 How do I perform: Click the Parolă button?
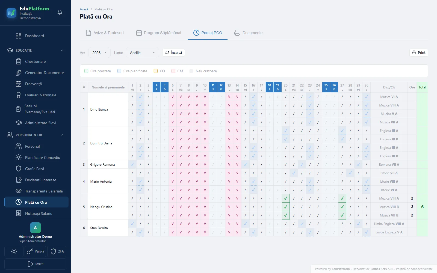(x=35, y=251)
